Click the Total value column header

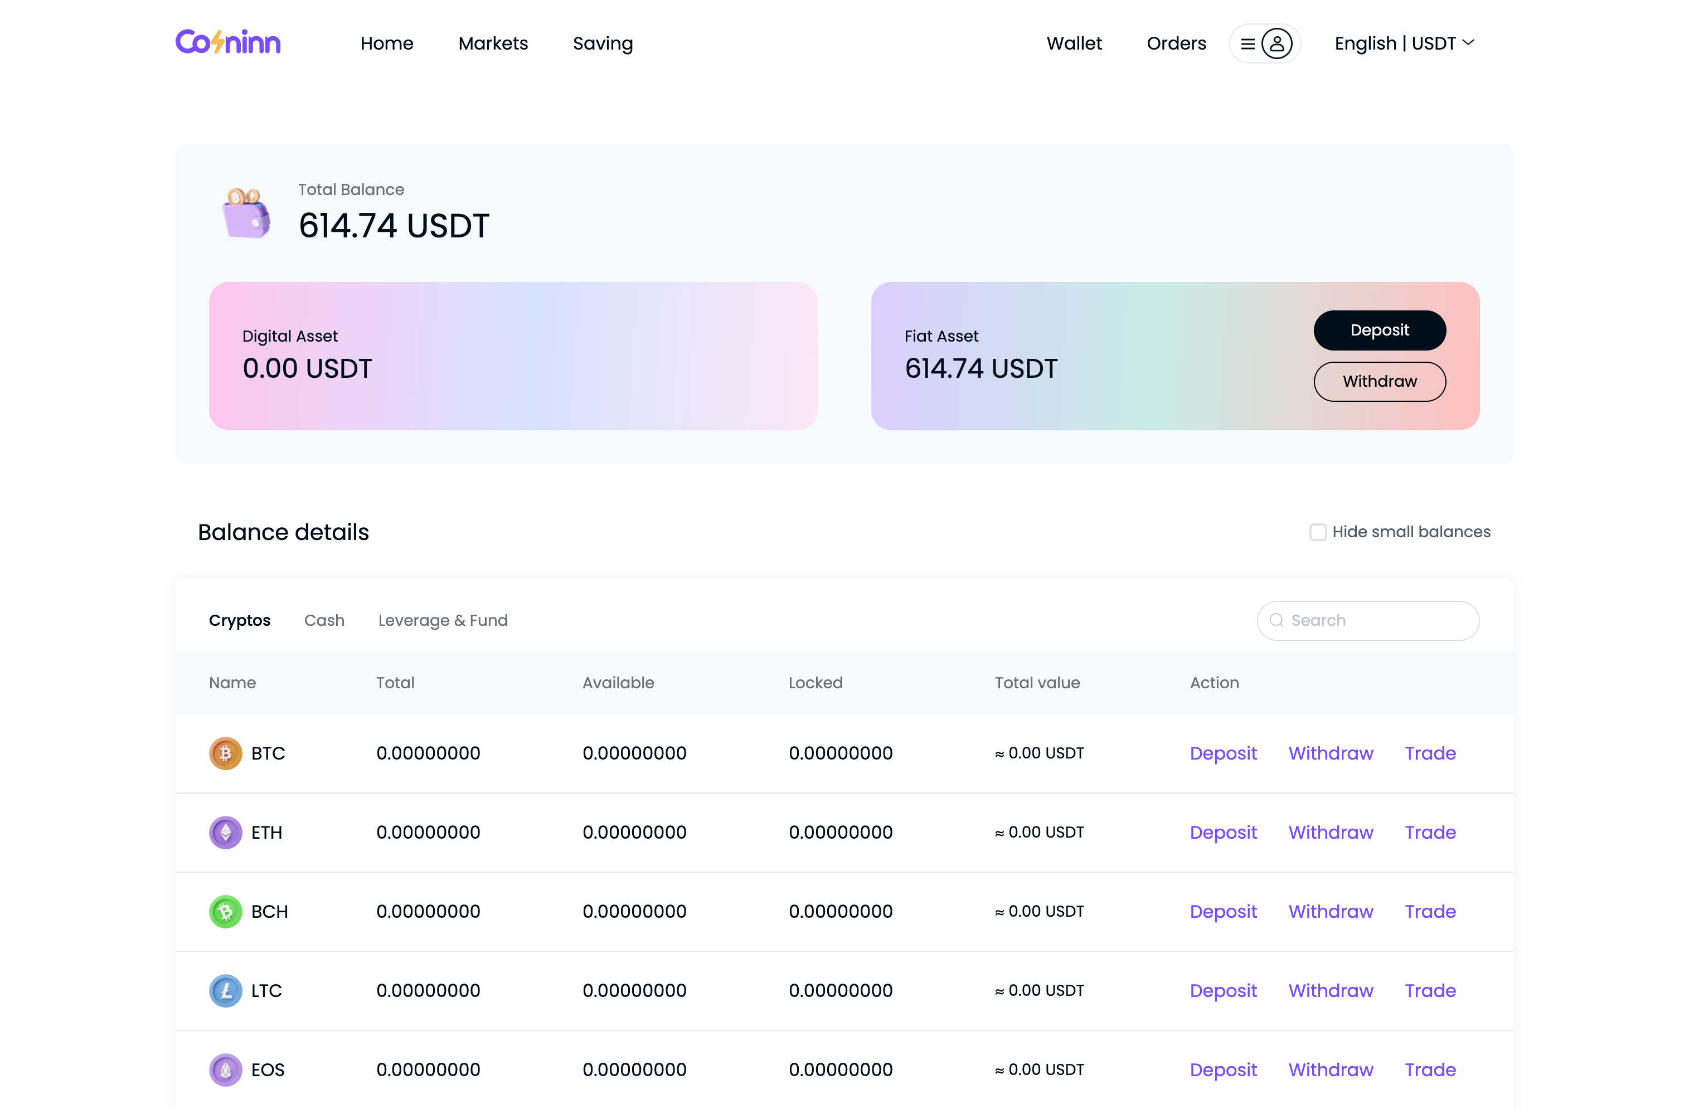1037,682
